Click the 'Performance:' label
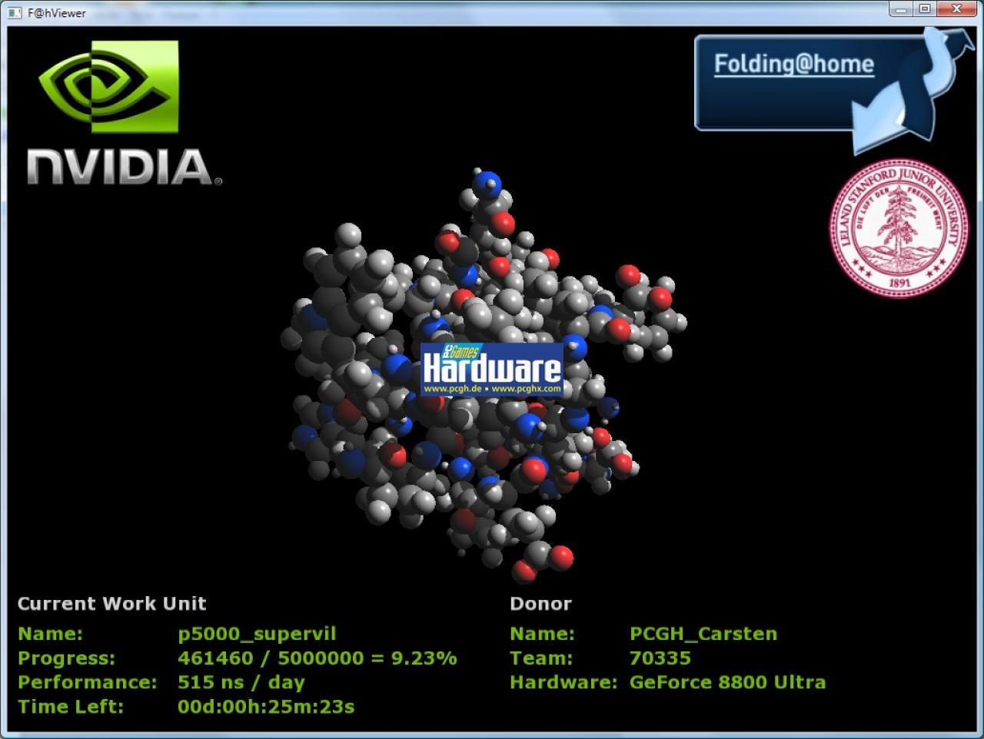Viewport: 984px width, 739px height. [x=88, y=682]
